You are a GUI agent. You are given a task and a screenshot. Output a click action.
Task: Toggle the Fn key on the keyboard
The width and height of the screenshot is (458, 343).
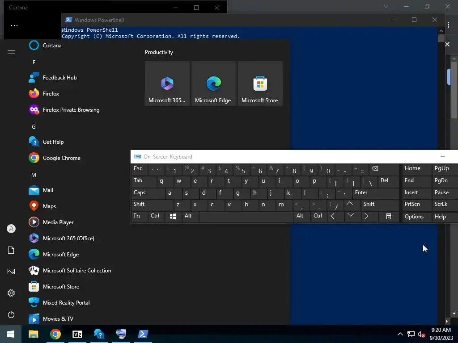(x=140, y=217)
